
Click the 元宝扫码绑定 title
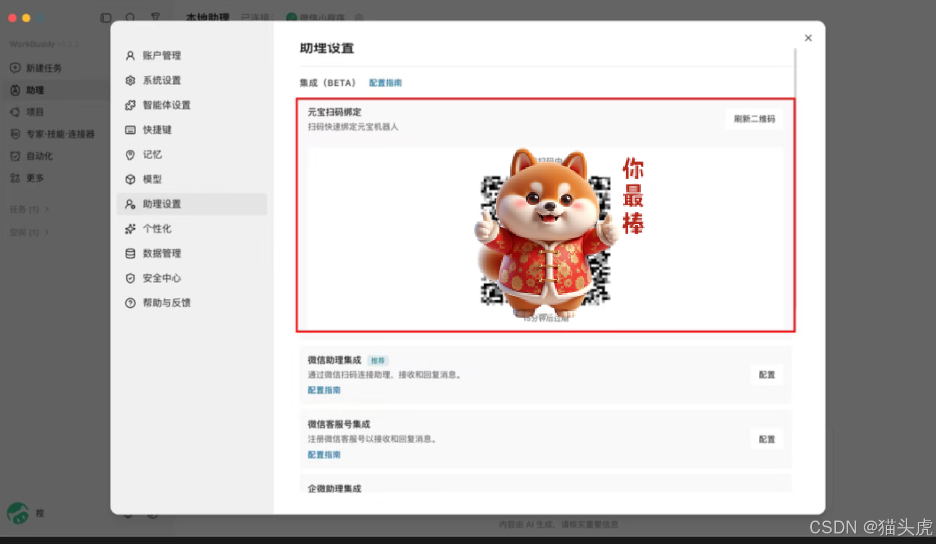[x=335, y=112]
